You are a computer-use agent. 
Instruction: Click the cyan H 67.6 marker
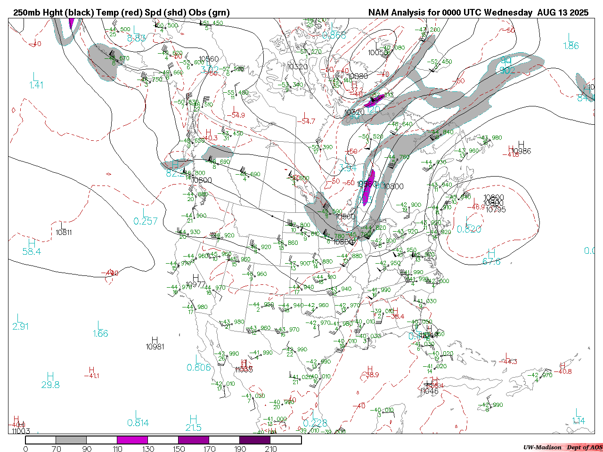491,257
